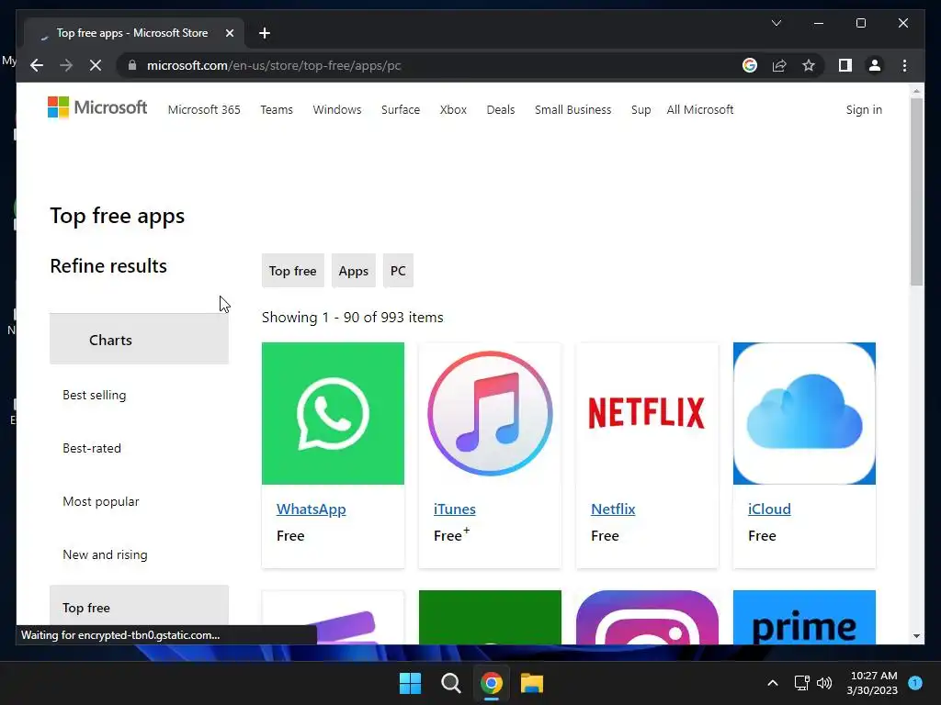Show hidden tray icons chevron
941x705 pixels.
point(772,683)
